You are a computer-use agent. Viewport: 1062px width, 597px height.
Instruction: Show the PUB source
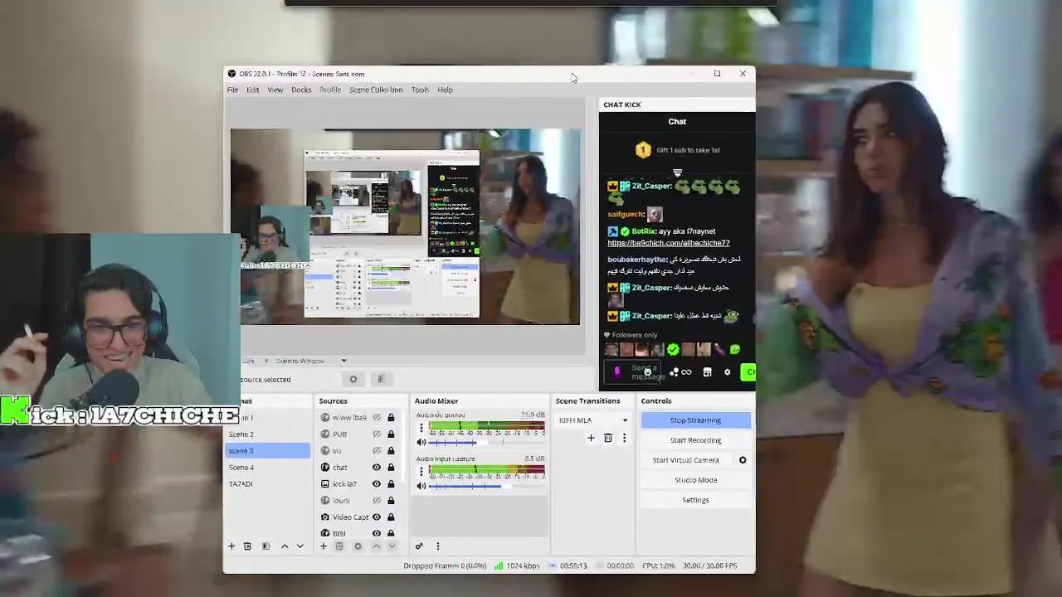377,434
